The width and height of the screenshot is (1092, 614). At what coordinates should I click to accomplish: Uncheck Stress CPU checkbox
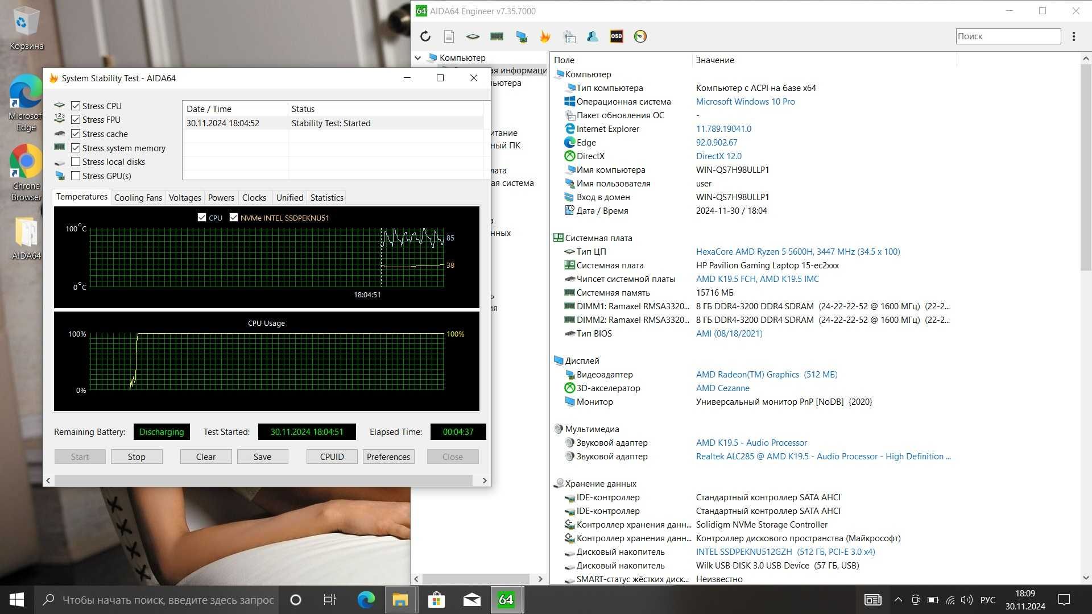tap(76, 106)
